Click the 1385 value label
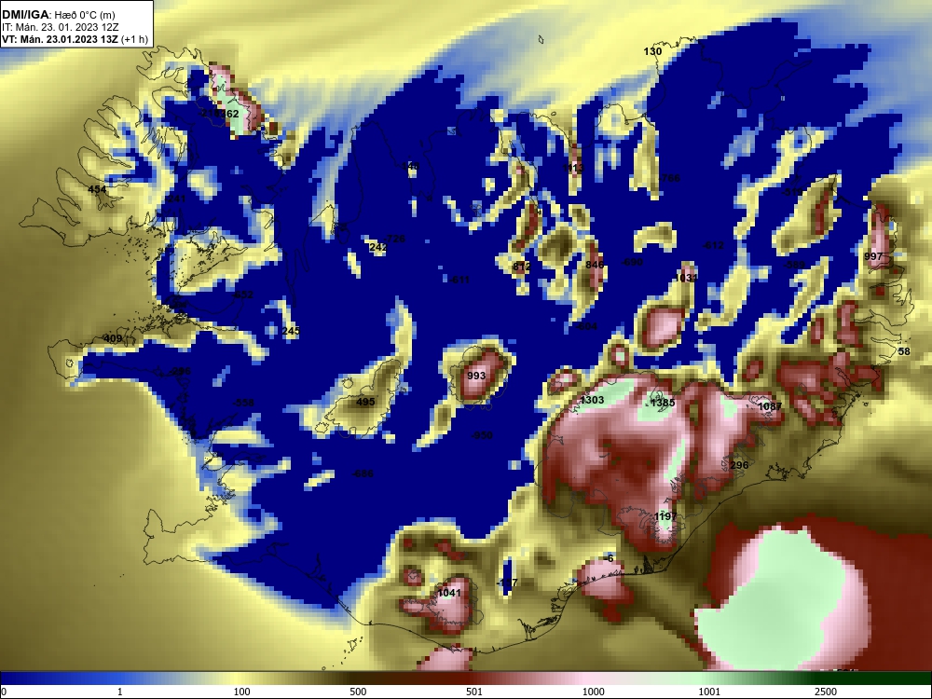 663,403
